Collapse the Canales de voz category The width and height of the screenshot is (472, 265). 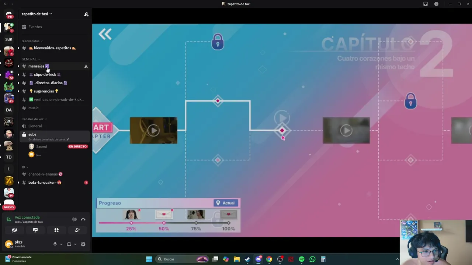click(x=34, y=119)
